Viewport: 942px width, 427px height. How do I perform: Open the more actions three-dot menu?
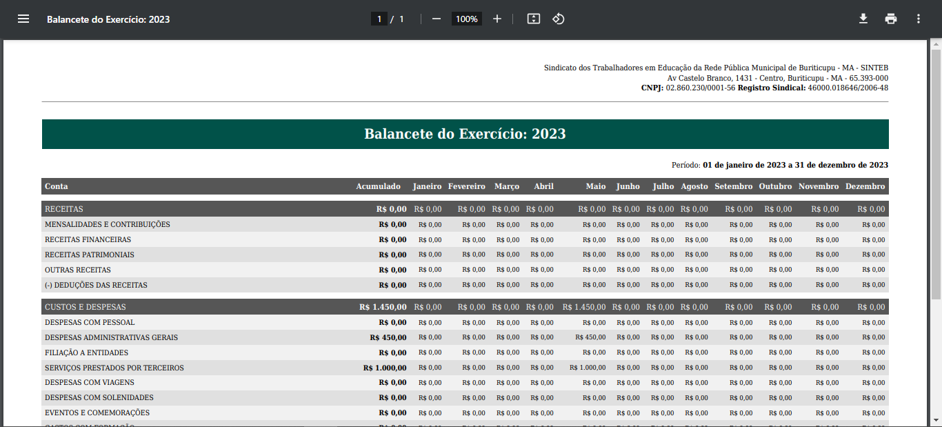[x=919, y=19]
